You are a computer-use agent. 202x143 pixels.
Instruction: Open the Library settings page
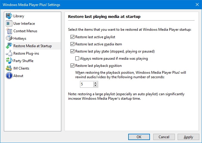19,16
